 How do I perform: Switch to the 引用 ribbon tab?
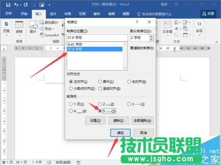(82, 14)
